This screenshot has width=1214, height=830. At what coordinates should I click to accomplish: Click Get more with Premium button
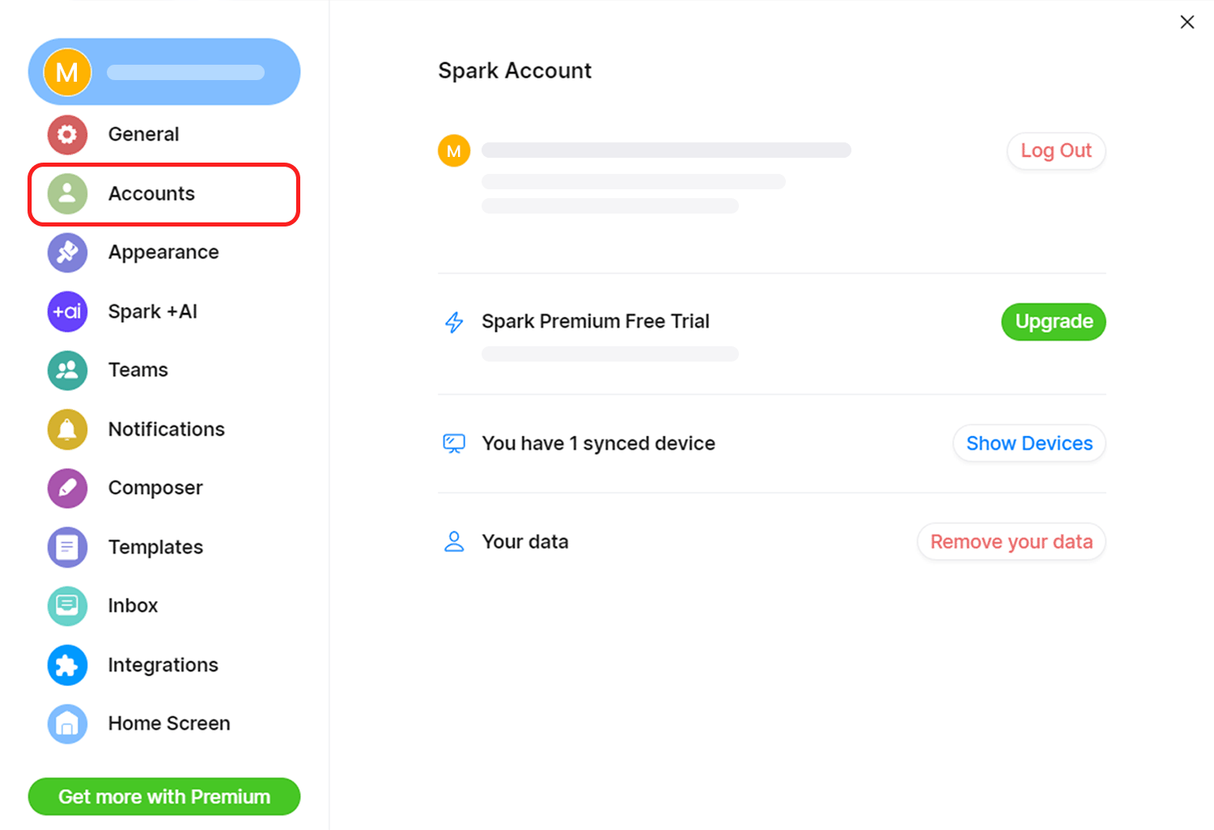coord(164,797)
